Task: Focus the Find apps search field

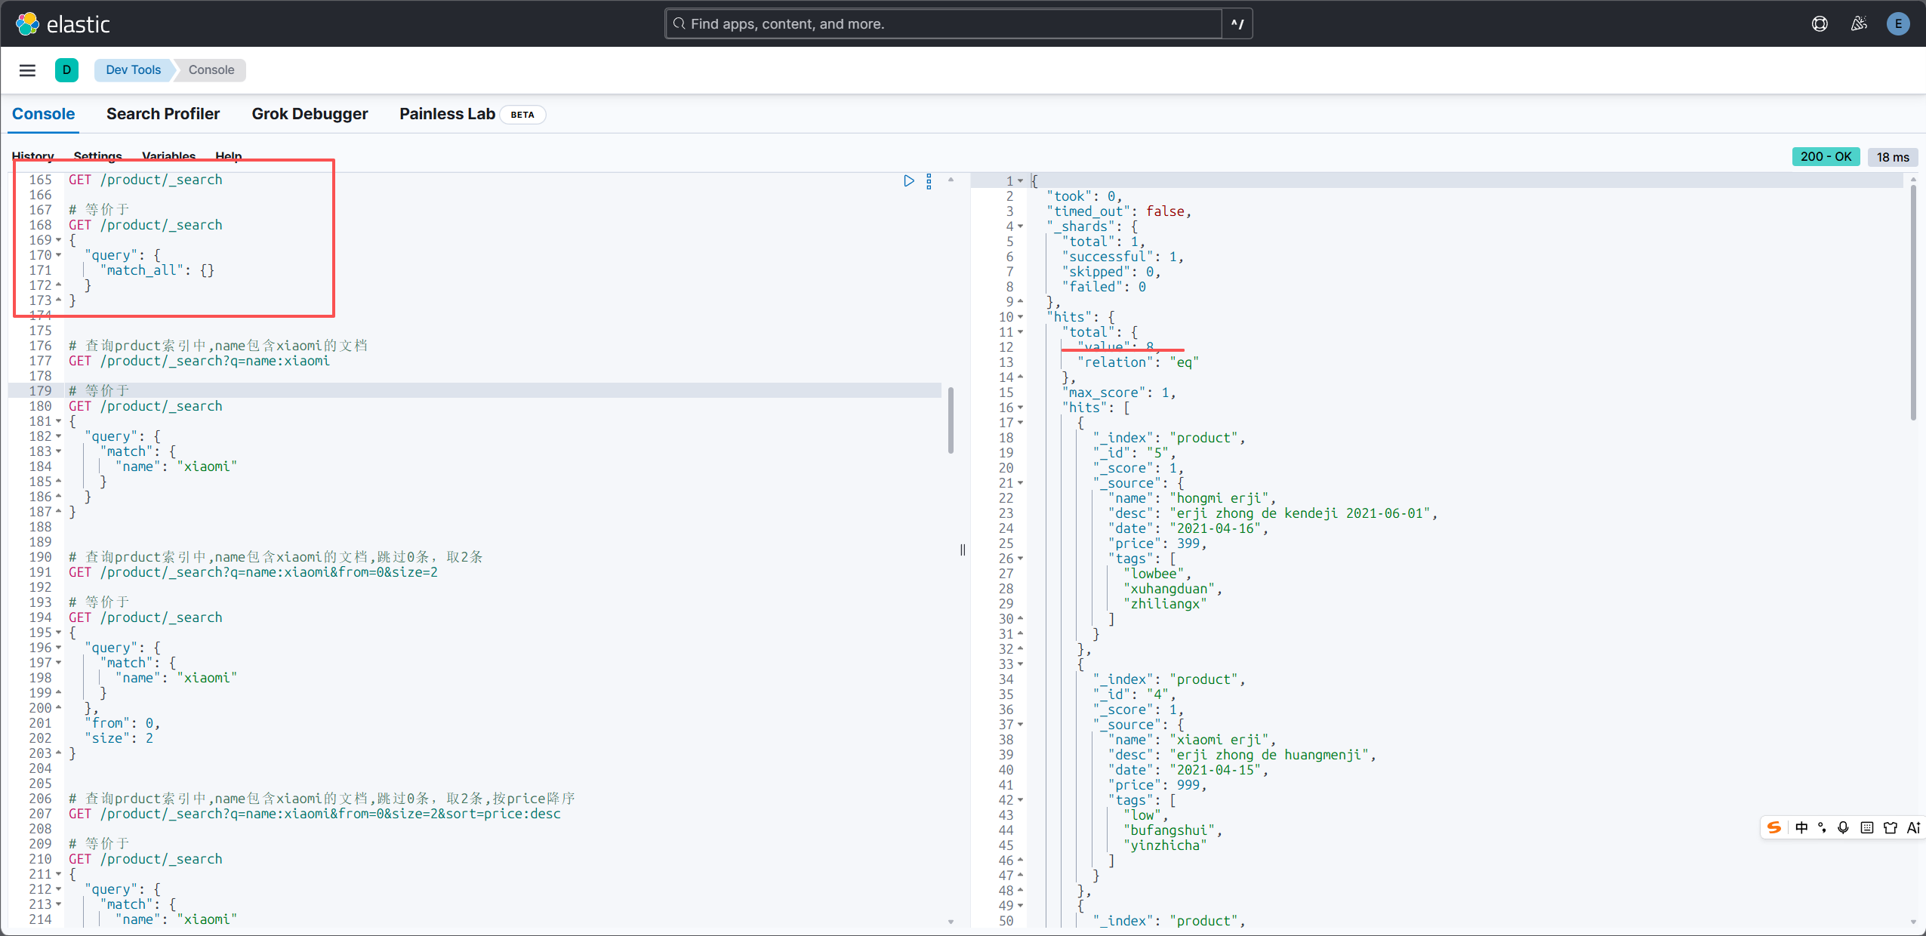Action: (944, 24)
